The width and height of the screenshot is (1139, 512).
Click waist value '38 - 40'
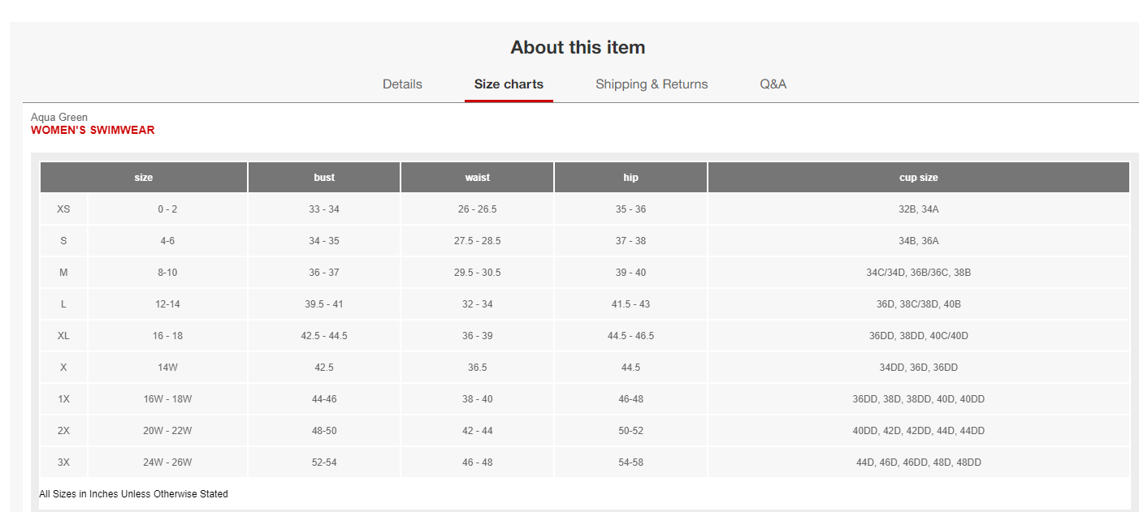[x=478, y=399]
